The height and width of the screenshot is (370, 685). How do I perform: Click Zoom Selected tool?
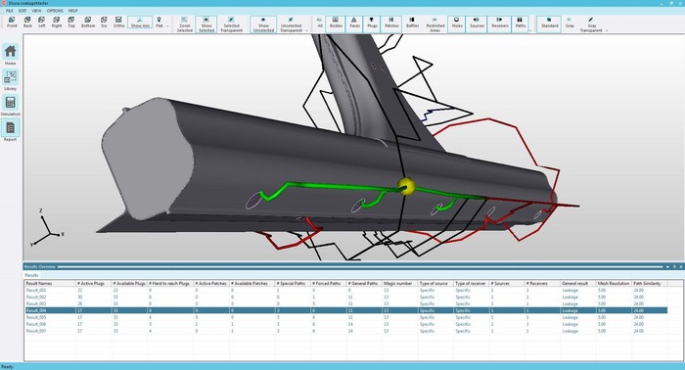(x=184, y=24)
